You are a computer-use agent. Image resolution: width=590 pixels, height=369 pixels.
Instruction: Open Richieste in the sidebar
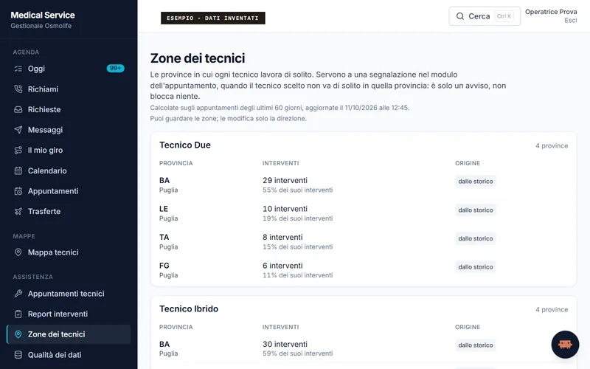[69, 109]
